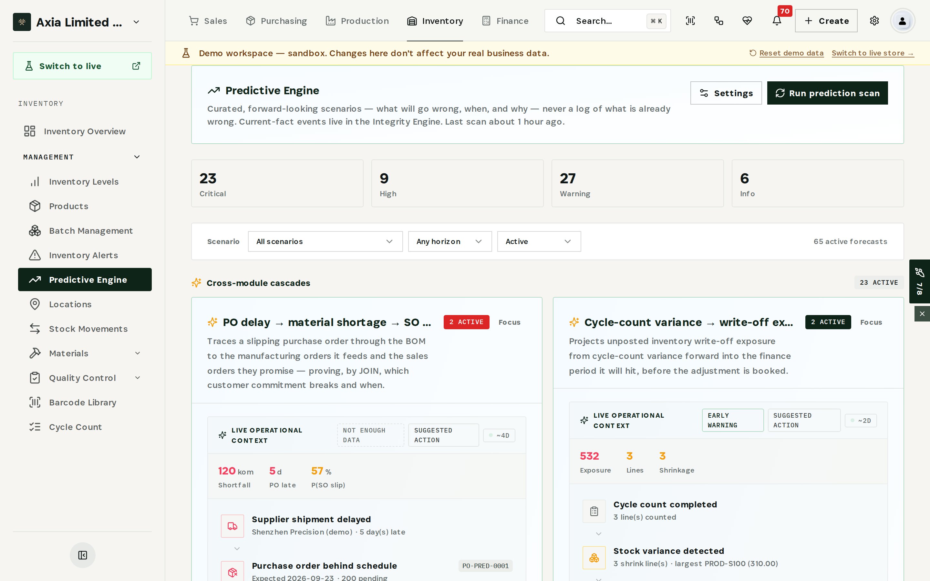Filter by the 23 Critical card
This screenshot has height=581, width=930.
coord(277,183)
